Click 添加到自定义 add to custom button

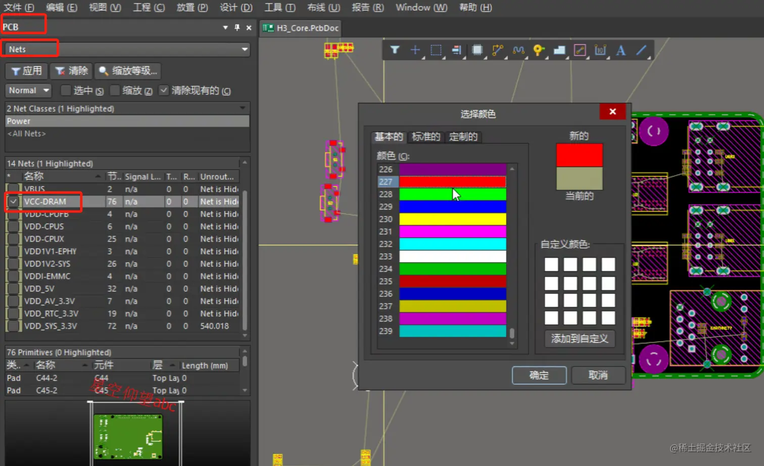point(580,338)
